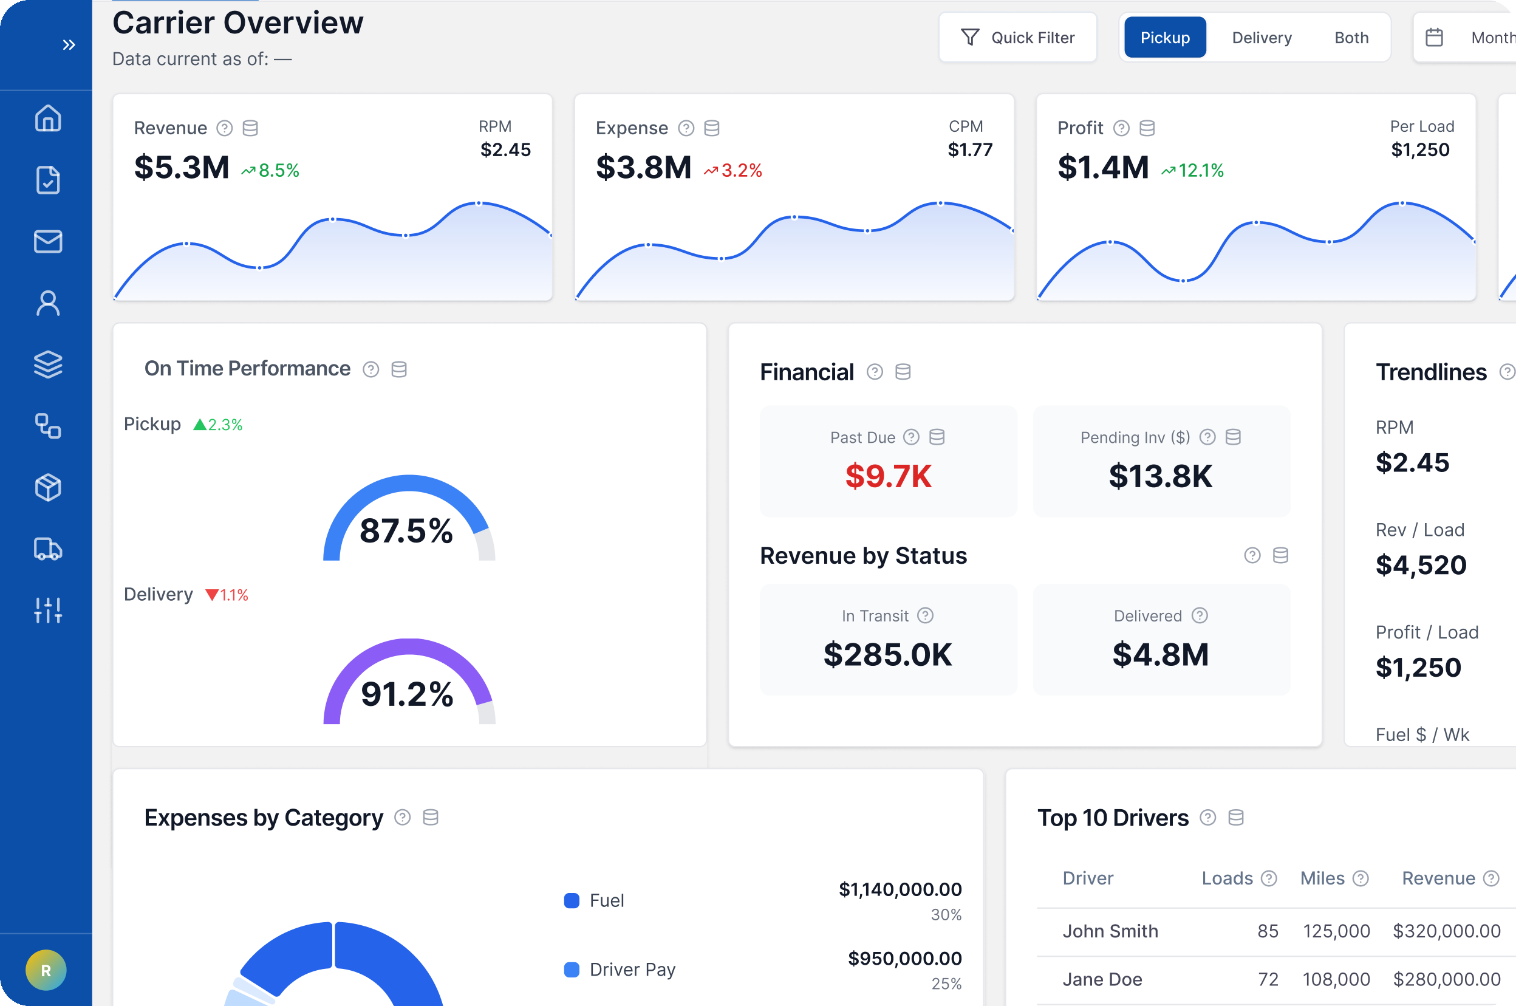Click the Revenue column help icon
The height and width of the screenshot is (1006, 1516).
1492,878
